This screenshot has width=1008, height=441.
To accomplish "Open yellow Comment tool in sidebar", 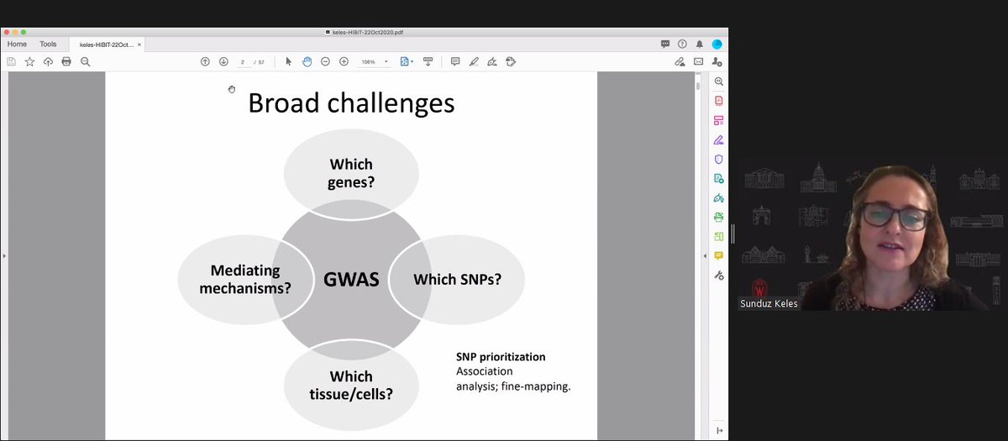I will point(718,255).
